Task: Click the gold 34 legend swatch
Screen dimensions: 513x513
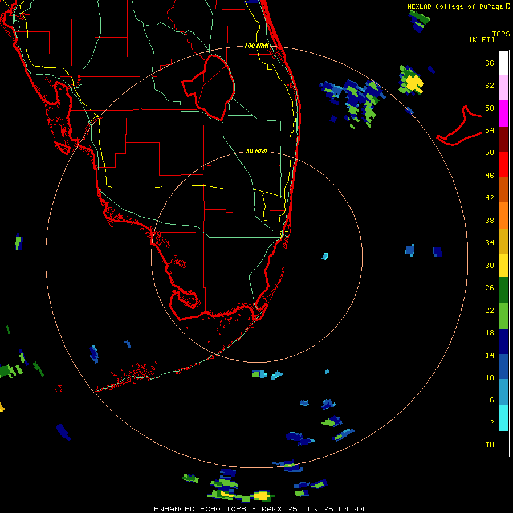Action: pyautogui.click(x=503, y=241)
